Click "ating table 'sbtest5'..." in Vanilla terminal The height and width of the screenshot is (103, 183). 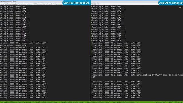pyautogui.click(x=14, y=20)
